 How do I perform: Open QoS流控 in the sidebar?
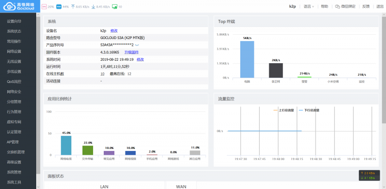tap(14, 81)
